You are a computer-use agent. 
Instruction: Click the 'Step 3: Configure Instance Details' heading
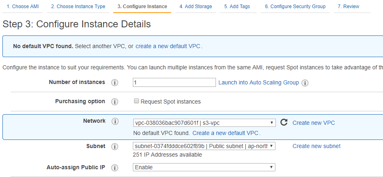coord(77,24)
